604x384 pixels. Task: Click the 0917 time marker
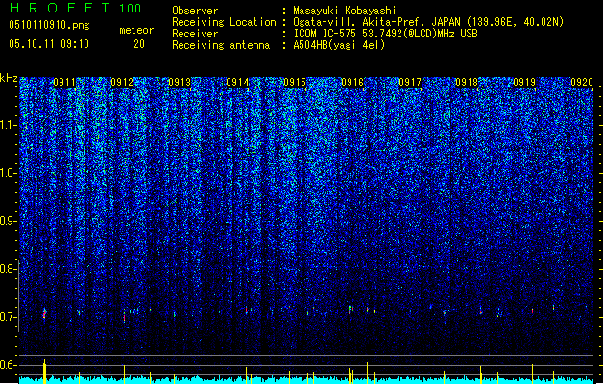click(410, 83)
